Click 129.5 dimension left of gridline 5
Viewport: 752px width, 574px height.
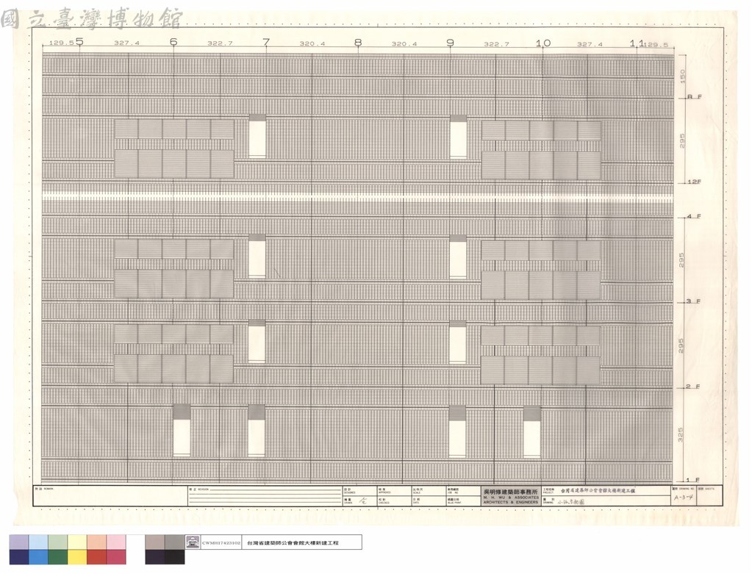coord(62,43)
